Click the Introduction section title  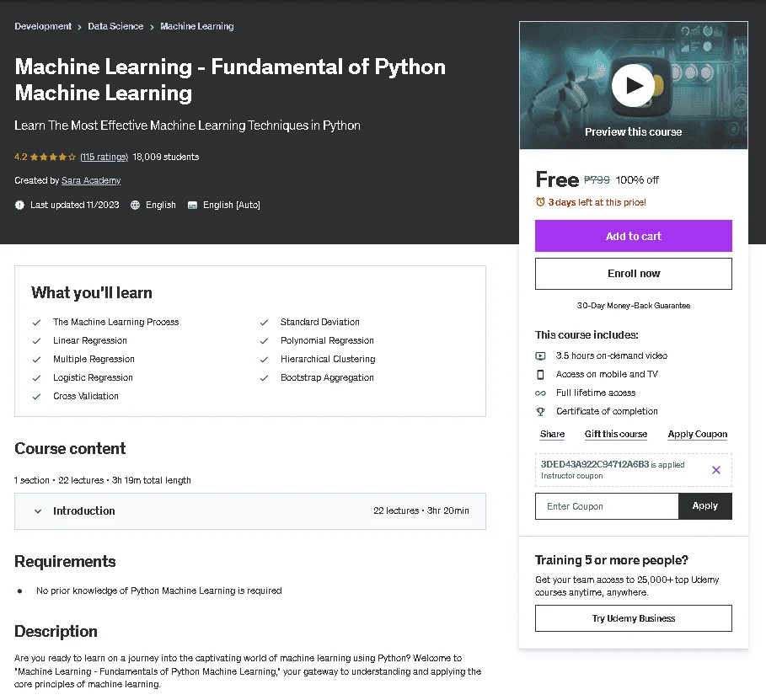tap(84, 511)
